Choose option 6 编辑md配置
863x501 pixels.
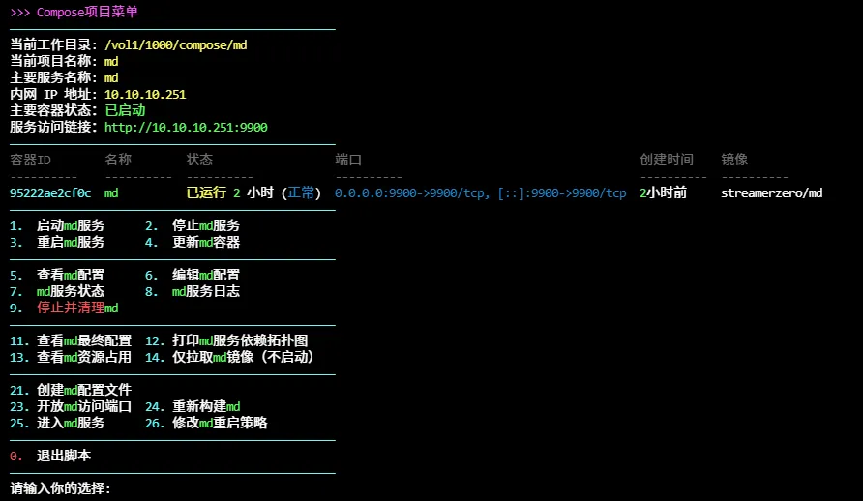point(205,276)
